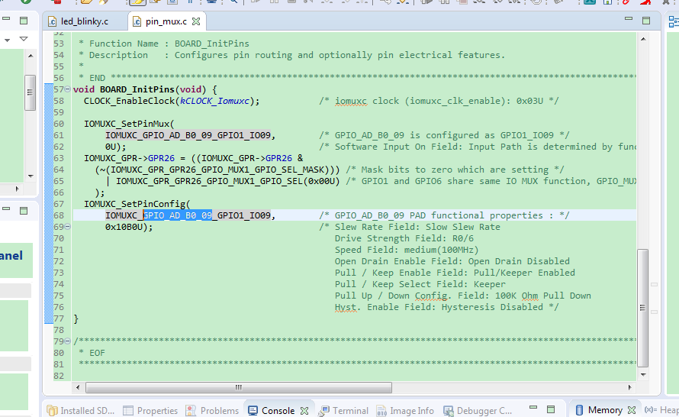Screen dimensions: 679x417
Task: Collapse the comment block at line 69
Action: click(x=68, y=227)
